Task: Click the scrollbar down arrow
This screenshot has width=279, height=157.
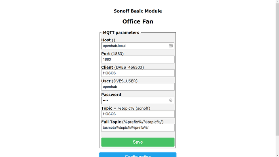Action: 277,155
